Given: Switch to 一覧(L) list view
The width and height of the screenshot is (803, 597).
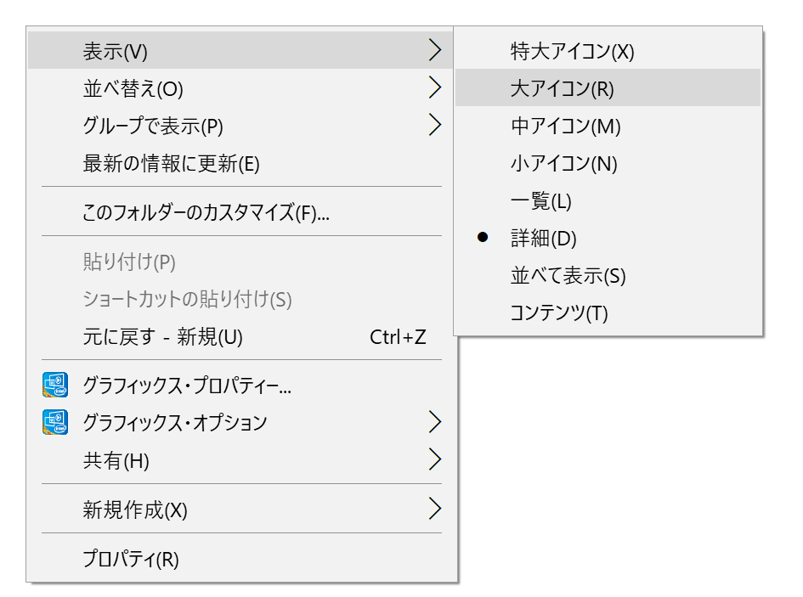Looking at the screenshot, I should click(608, 200).
